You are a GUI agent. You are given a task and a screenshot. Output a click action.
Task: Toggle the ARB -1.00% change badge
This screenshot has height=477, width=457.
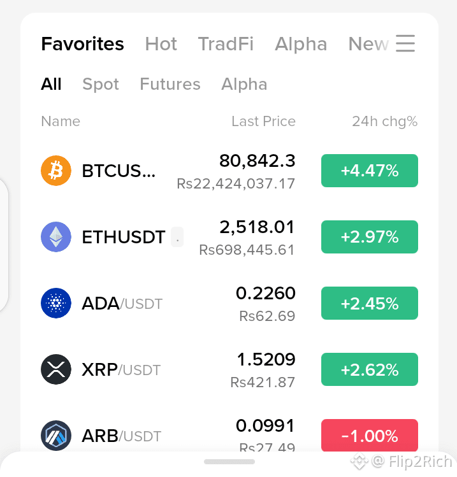[370, 436]
